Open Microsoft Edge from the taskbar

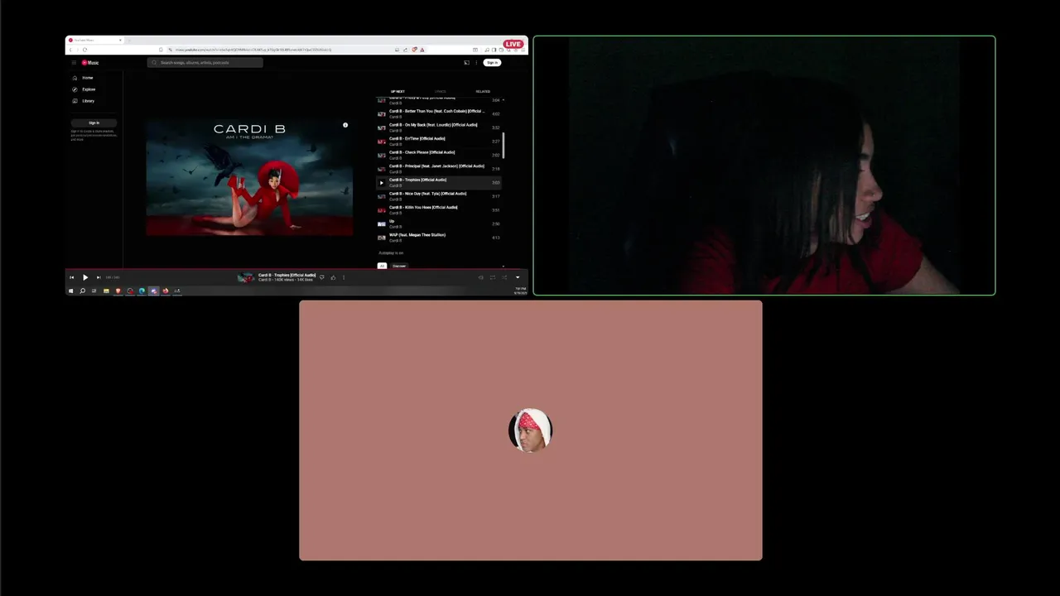[x=142, y=291]
